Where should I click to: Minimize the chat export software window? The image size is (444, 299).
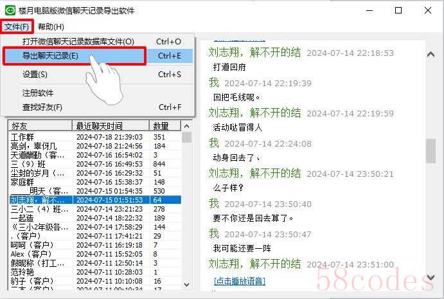(x=369, y=11)
